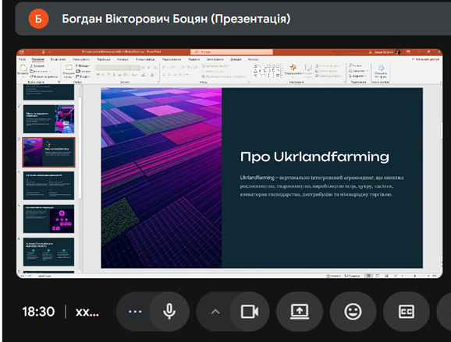Select the Основне ribbon tab
This screenshot has height=342, width=451.
(x=38, y=59)
